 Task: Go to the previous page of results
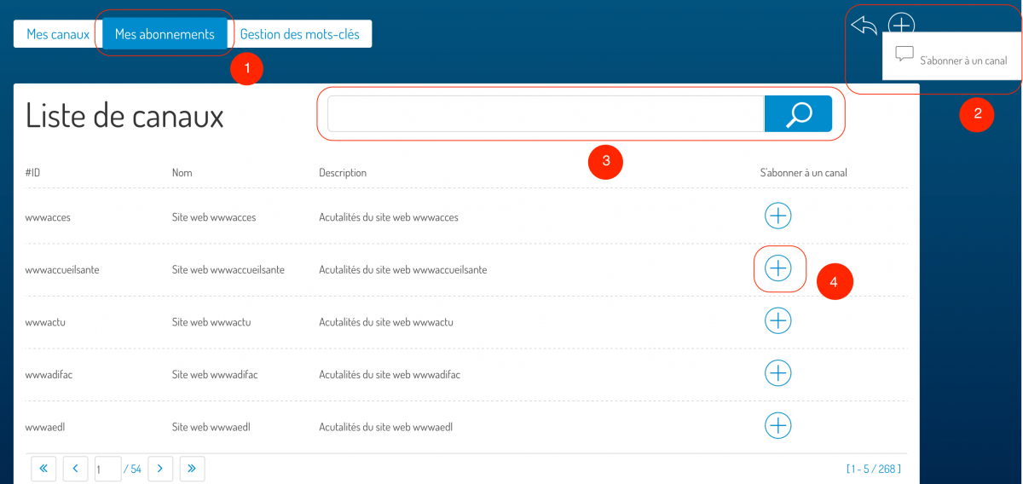coord(76,468)
